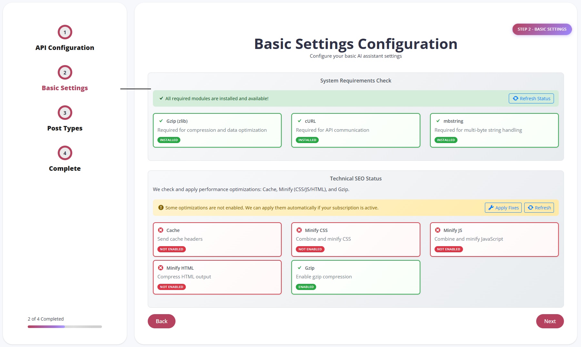The image size is (581, 347).
Task: Click the red X icon beside Minify JS
Action: coord(438,230)
